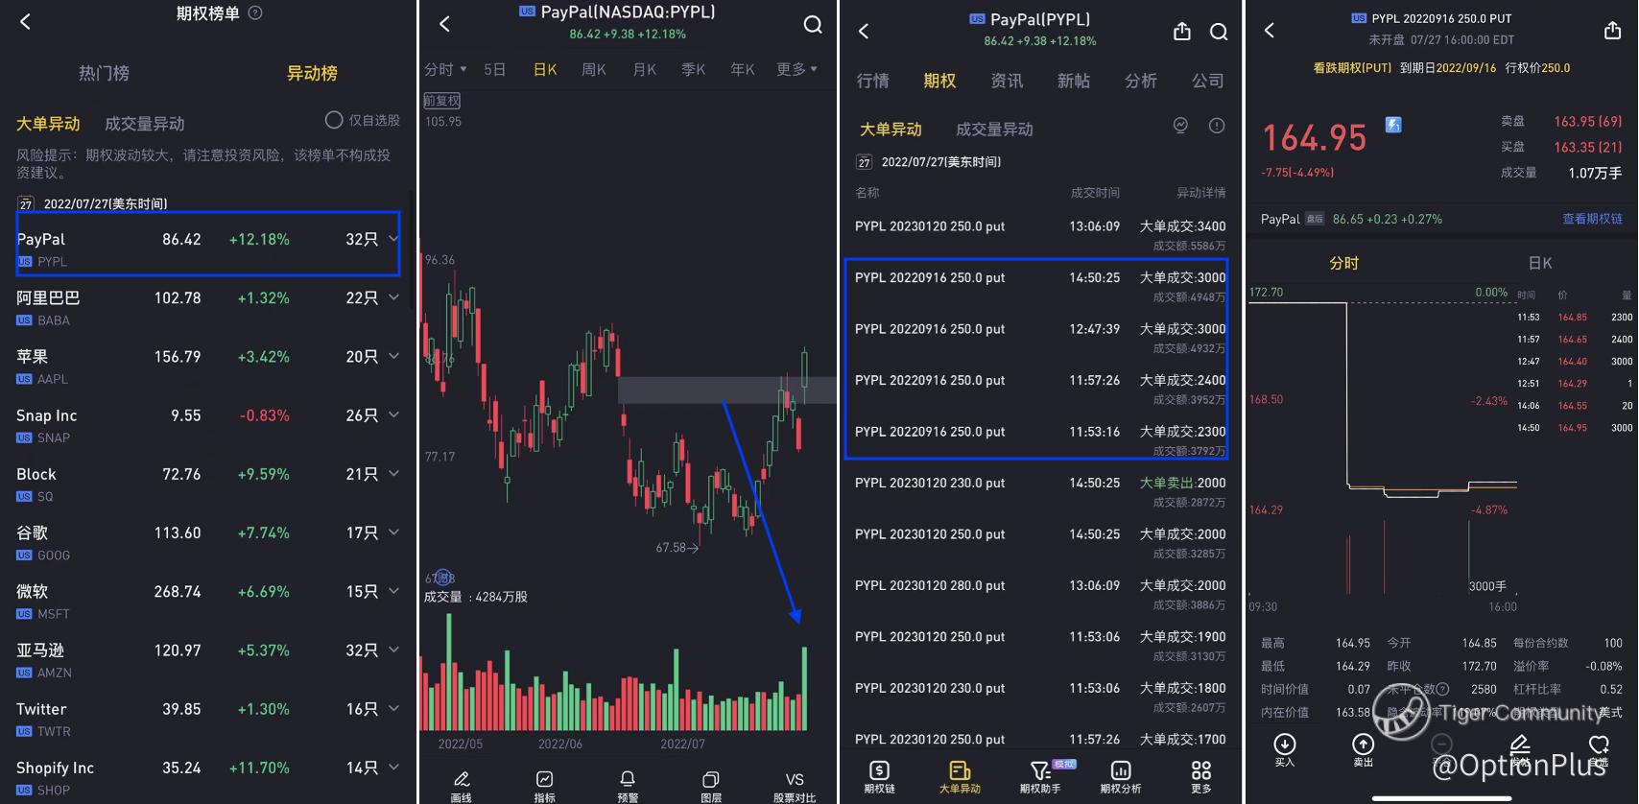Tap the PayPal 86.65 underlying quote line
The image size is (1639, 804).
[1351, 219]
